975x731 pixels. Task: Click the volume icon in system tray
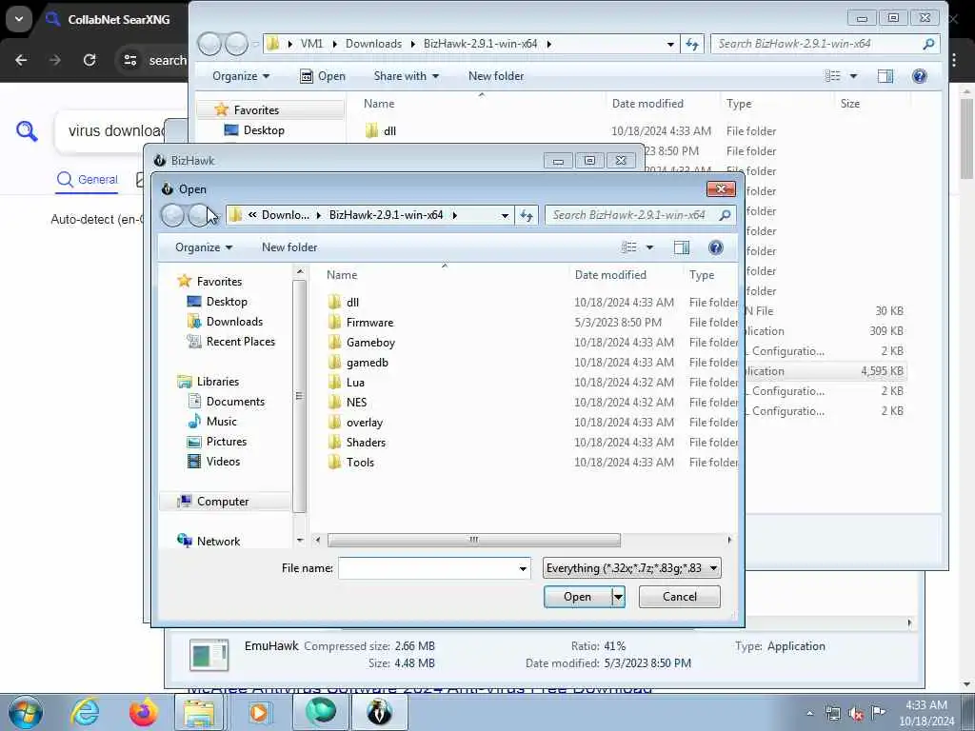pyautogui.click(x=856, y=713)
